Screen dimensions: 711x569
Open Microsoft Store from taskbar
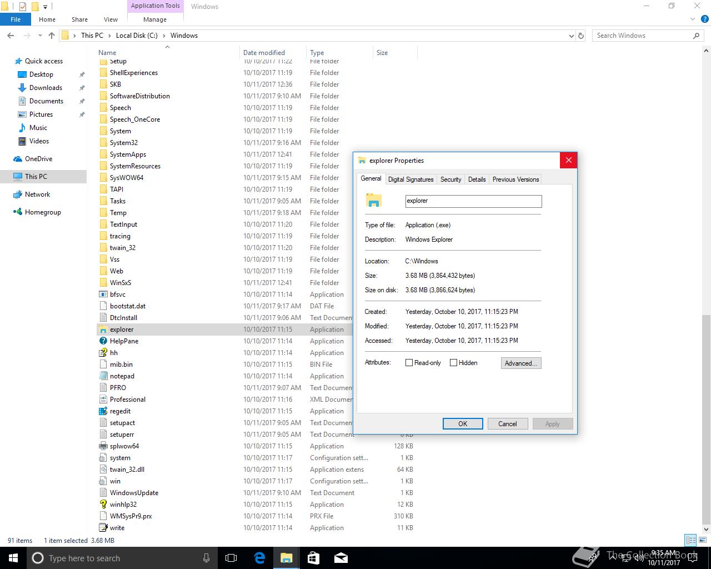tap(313, 558)
